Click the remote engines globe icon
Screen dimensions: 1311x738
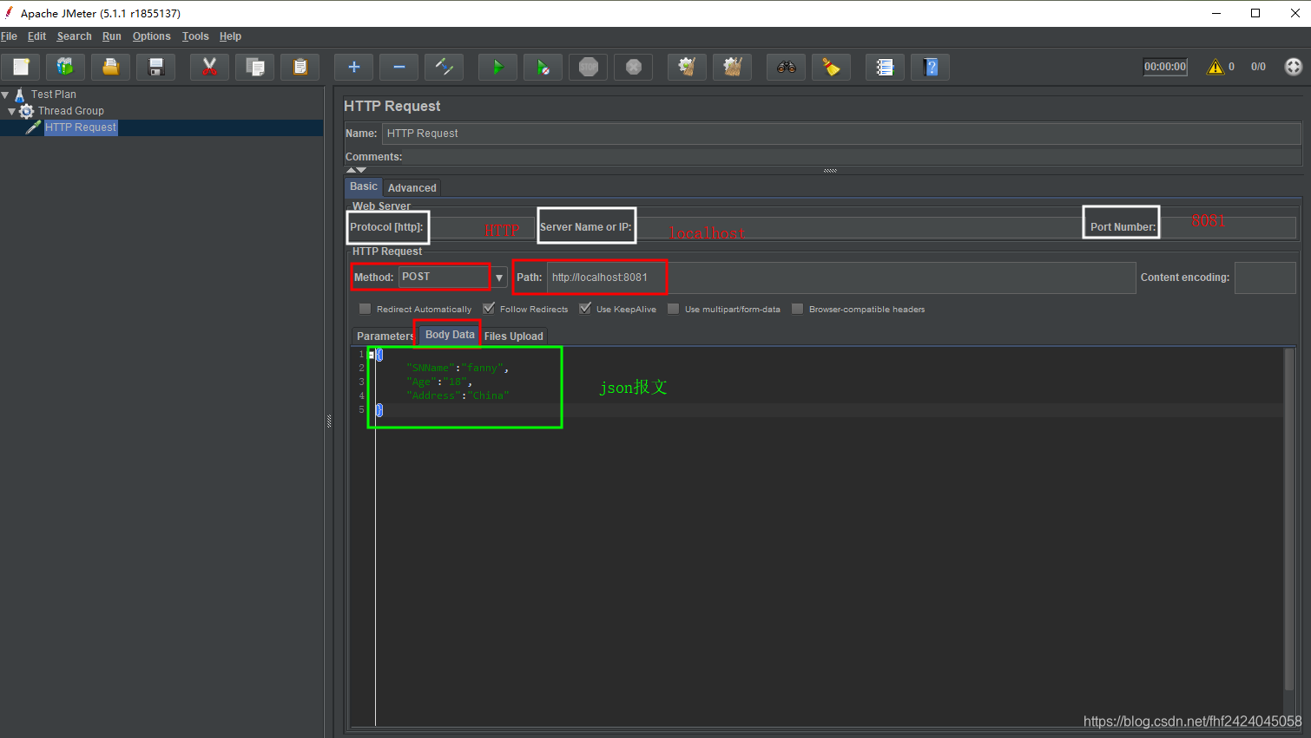[1294, 67]
